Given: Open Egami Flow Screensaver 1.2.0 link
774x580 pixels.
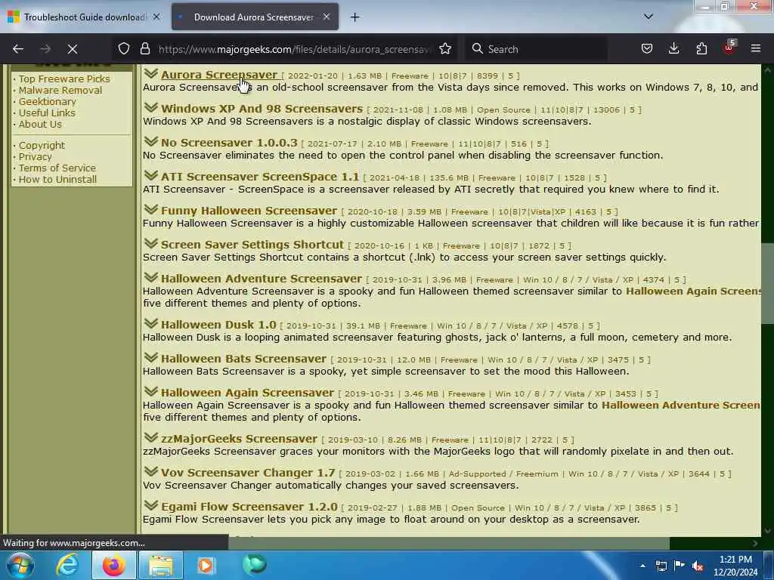Looking at the screenshot, I should click(x=249, y=507).
